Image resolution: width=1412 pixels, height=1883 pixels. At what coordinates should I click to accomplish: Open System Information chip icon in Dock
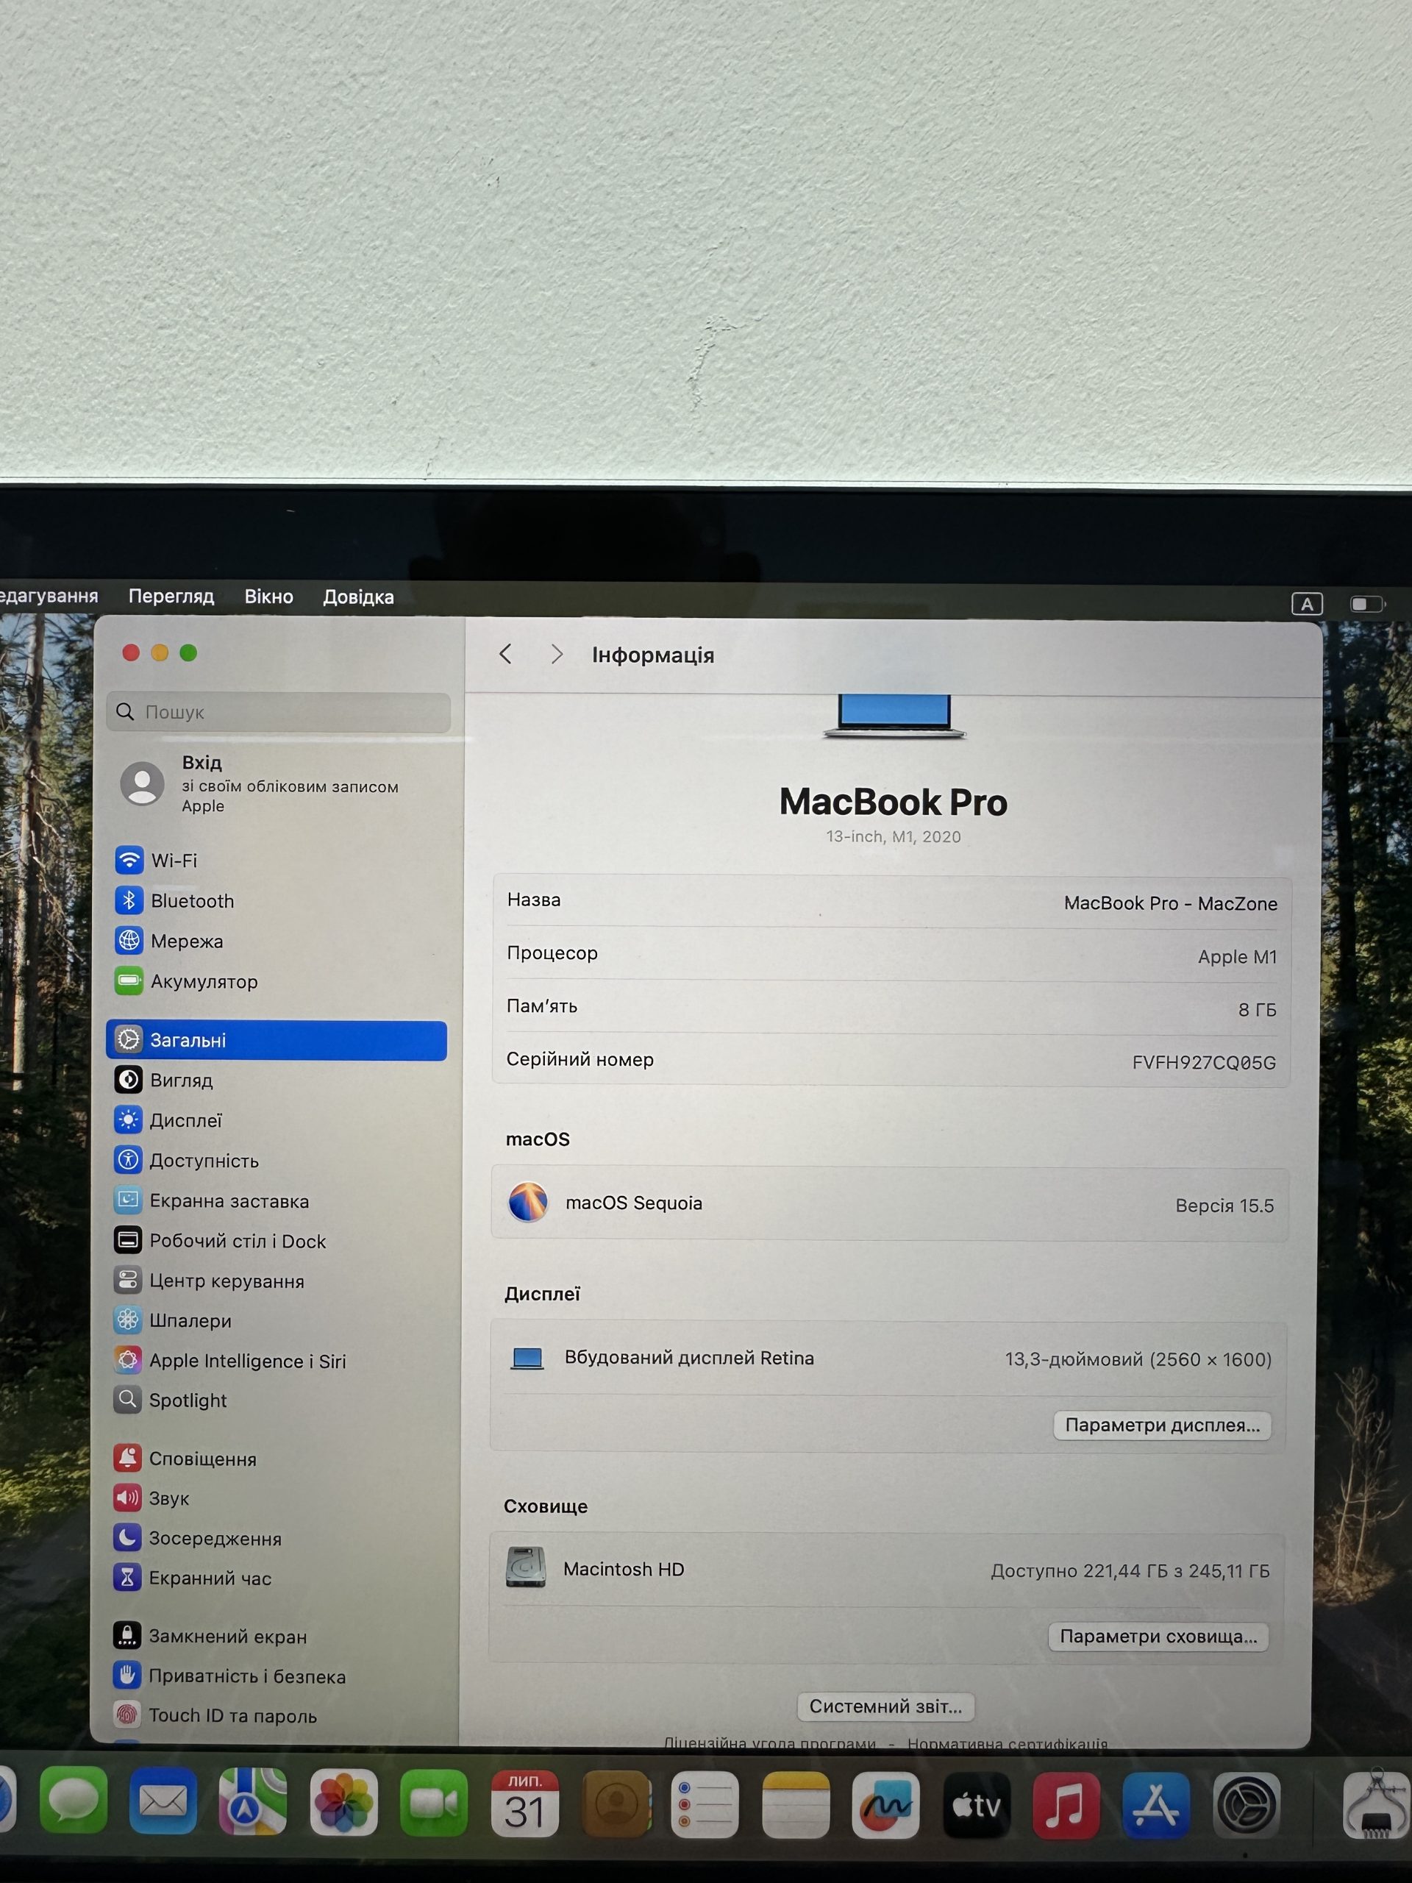(1377, 1807)
